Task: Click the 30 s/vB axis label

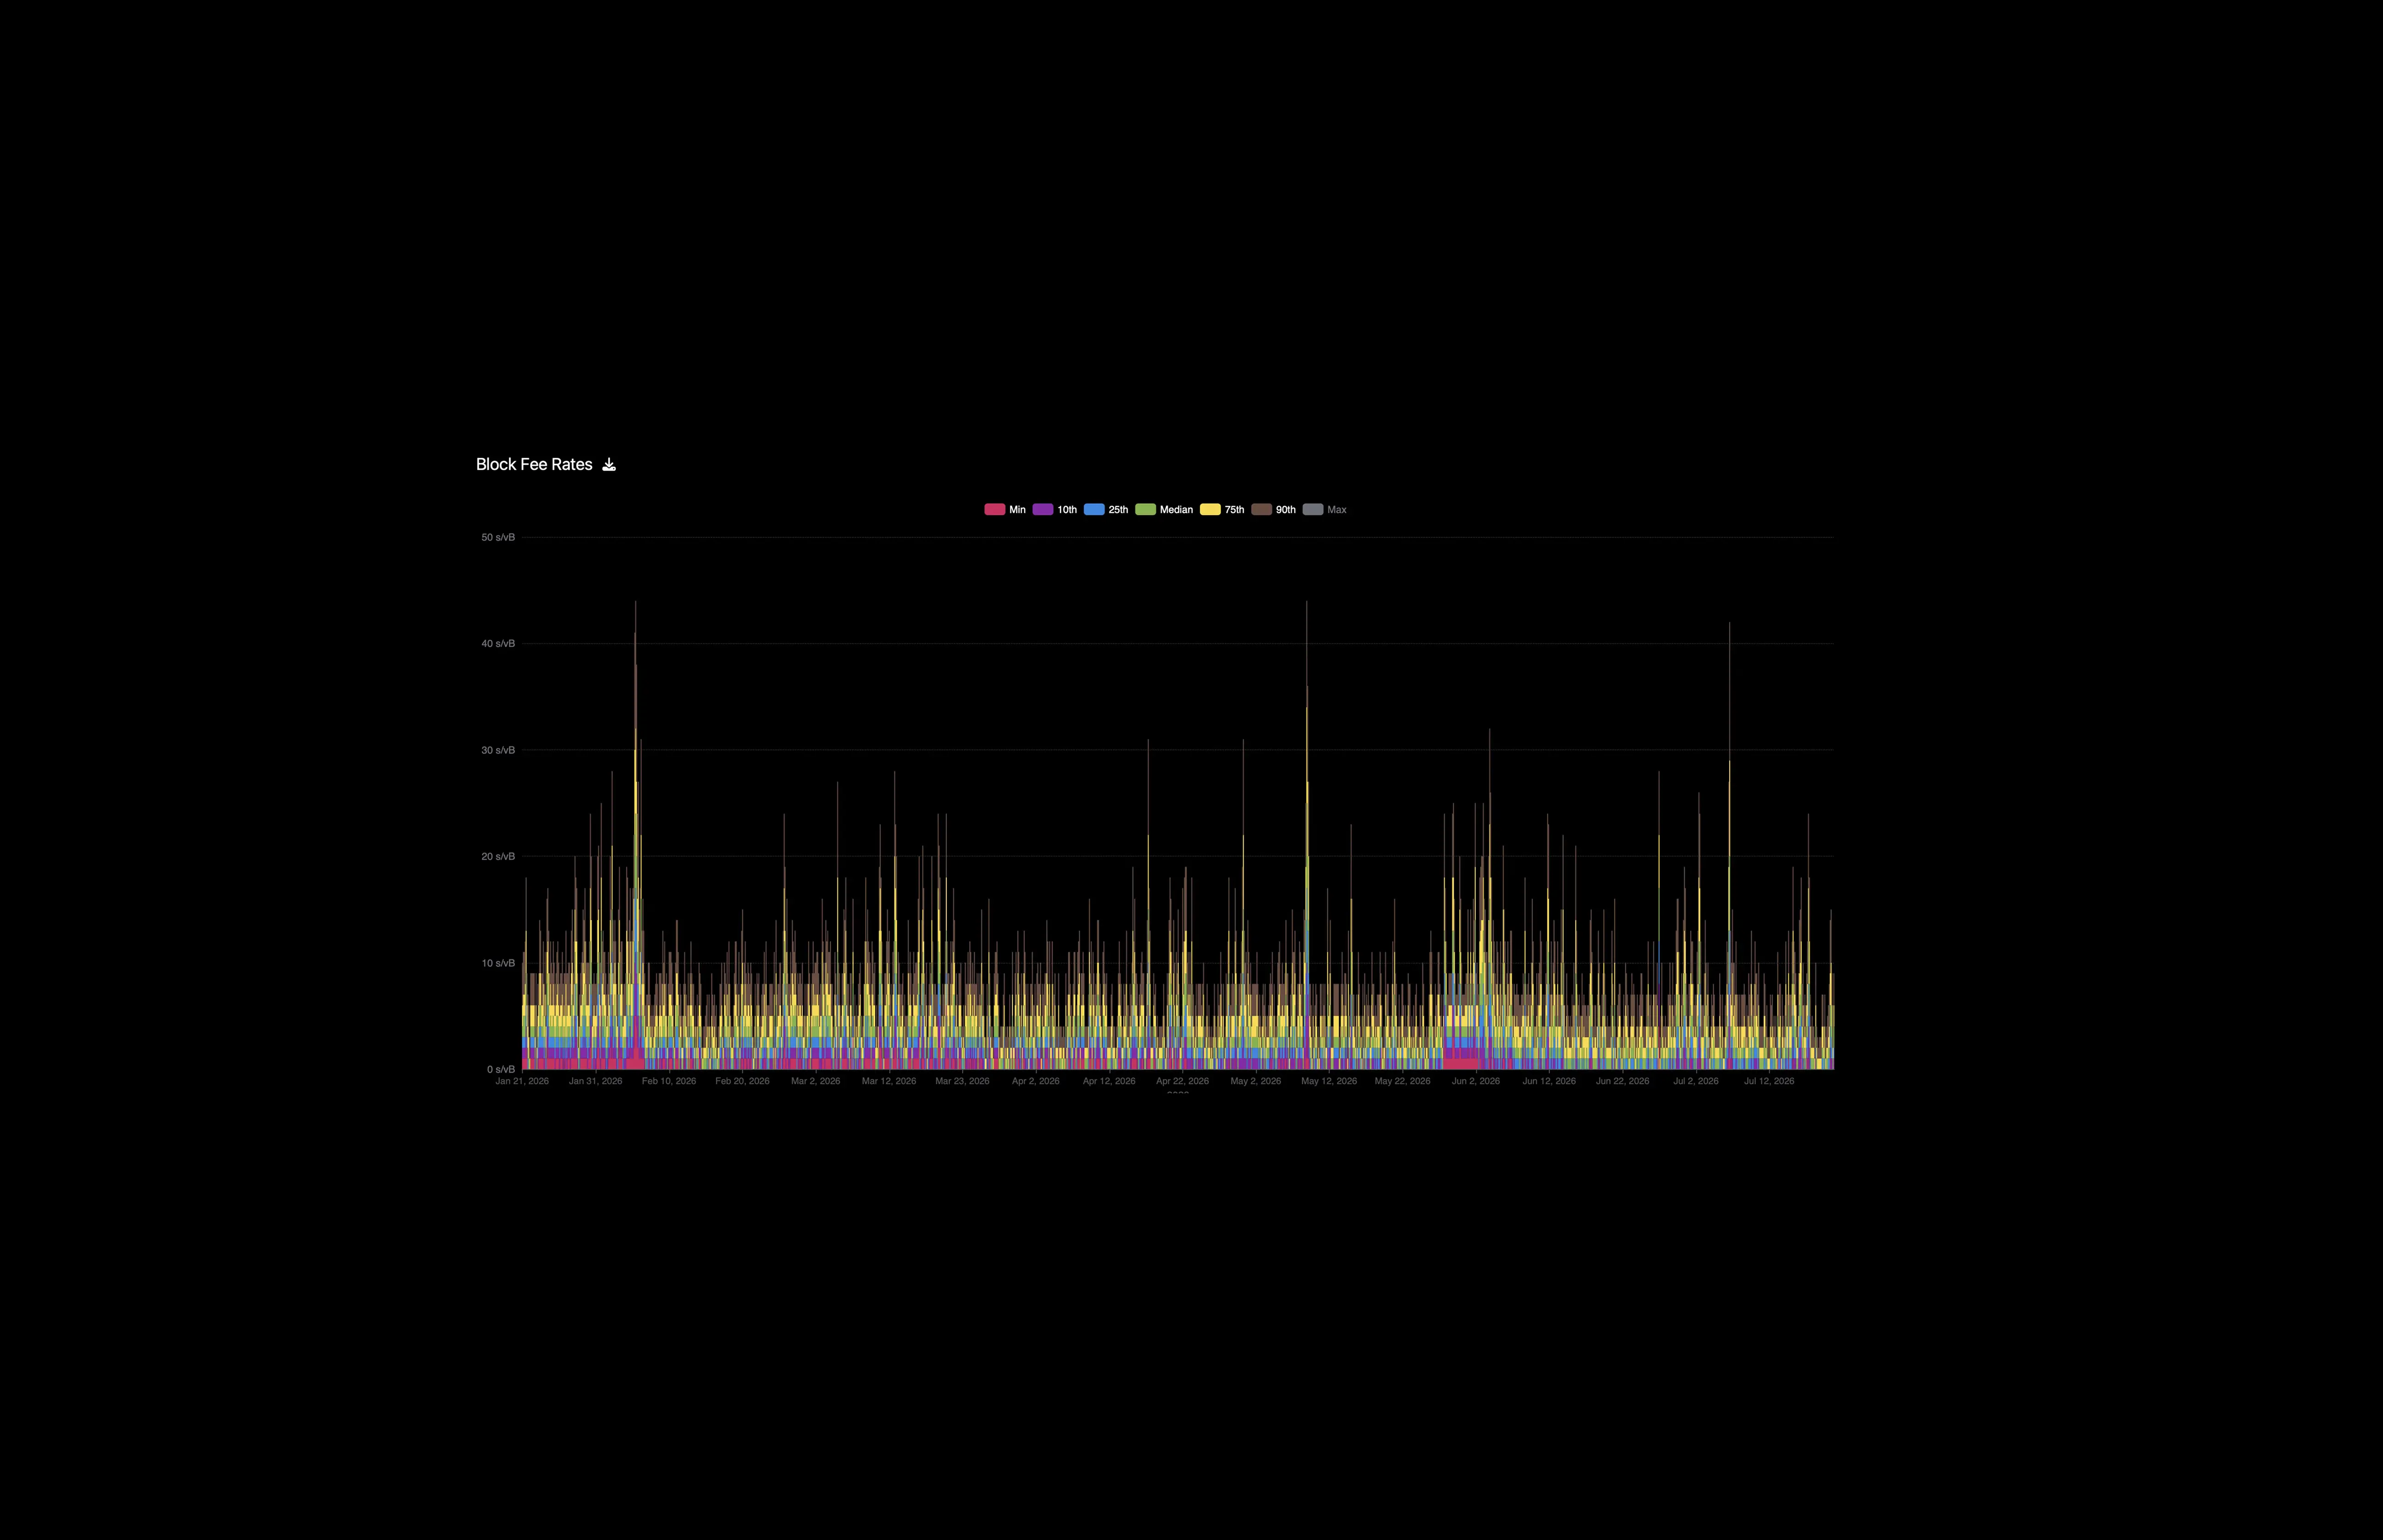Action: [x=498, y=750]
